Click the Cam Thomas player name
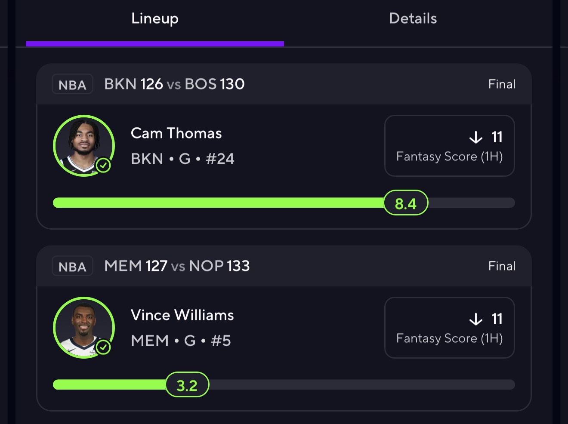 point(176,133)
